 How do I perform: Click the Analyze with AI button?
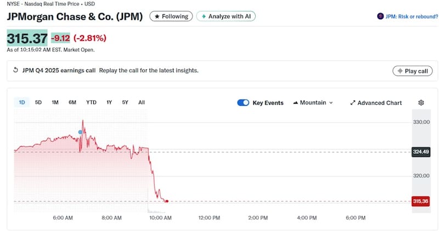pyautogui.click(x=226, y=16)
